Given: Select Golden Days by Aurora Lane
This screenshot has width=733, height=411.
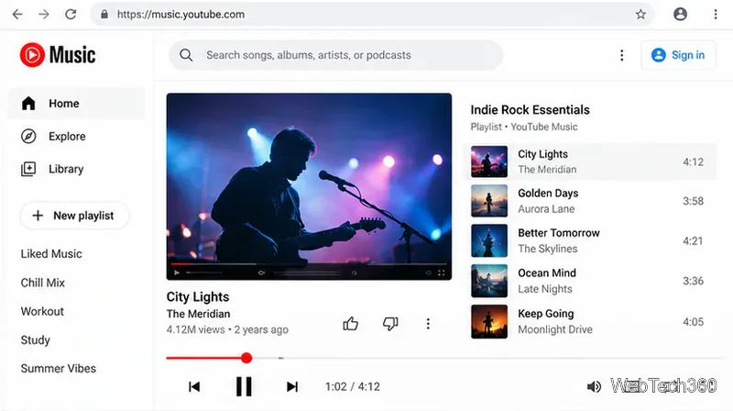Looking at the screenshot, I should (590, 201).
